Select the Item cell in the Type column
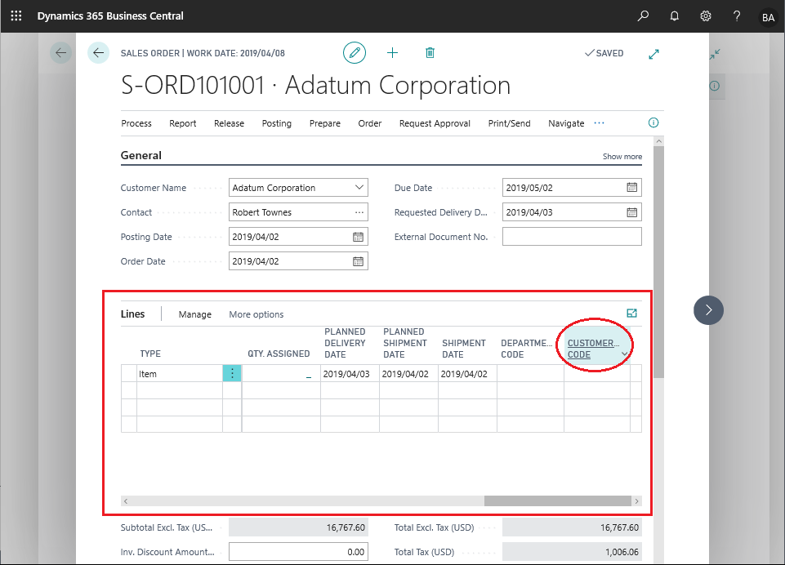785x565 pixels. [x=180, y=374]
